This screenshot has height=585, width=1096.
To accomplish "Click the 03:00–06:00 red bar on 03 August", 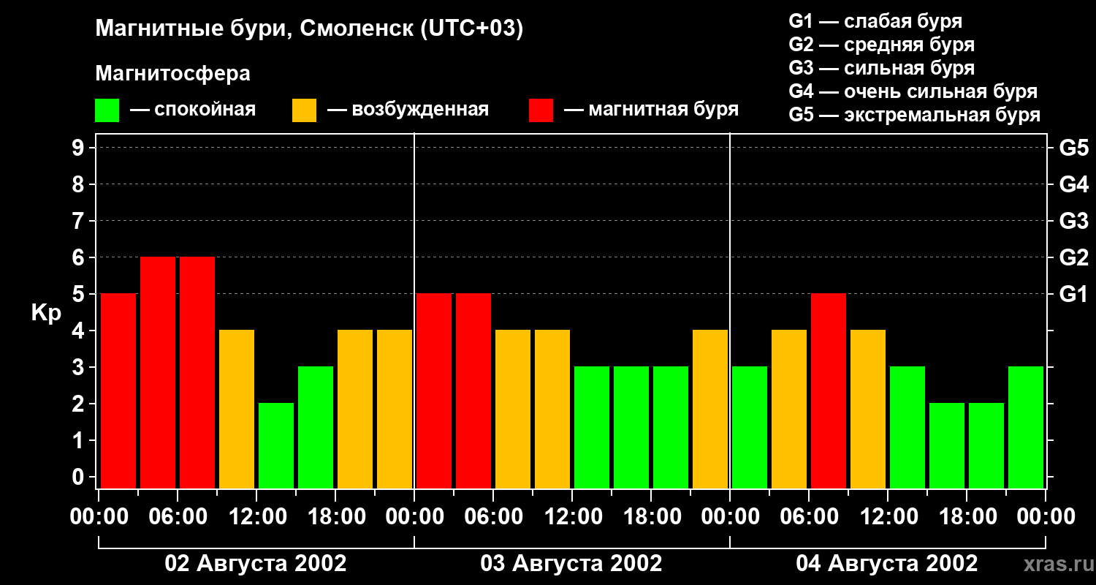I will [x=473, y=390].
